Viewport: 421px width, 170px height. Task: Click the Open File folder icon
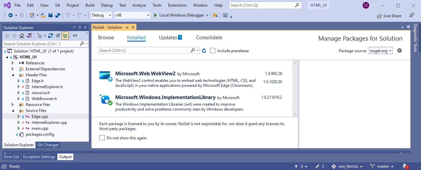click(44, 15)
